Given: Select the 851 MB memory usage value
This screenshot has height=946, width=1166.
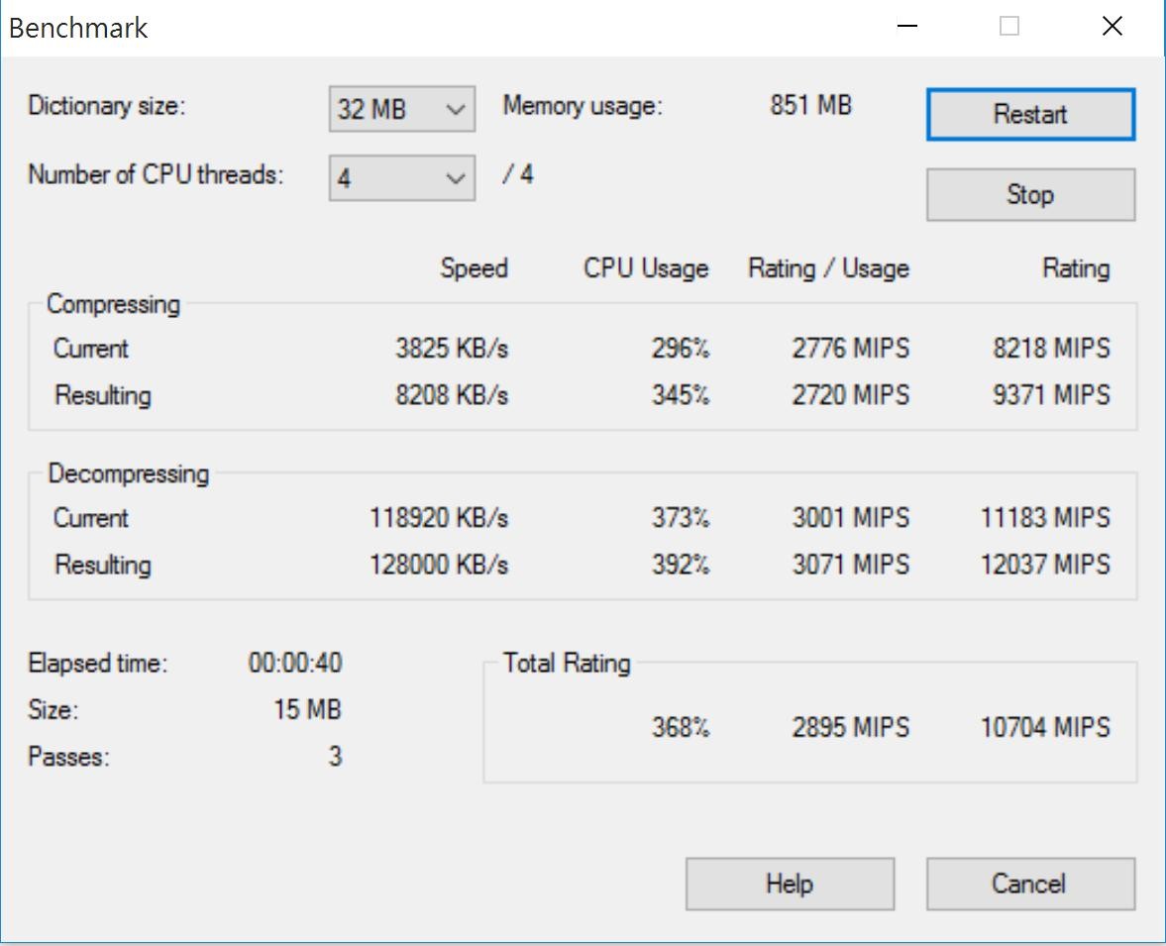Looking at the screenshot, I should click(810, 105).
